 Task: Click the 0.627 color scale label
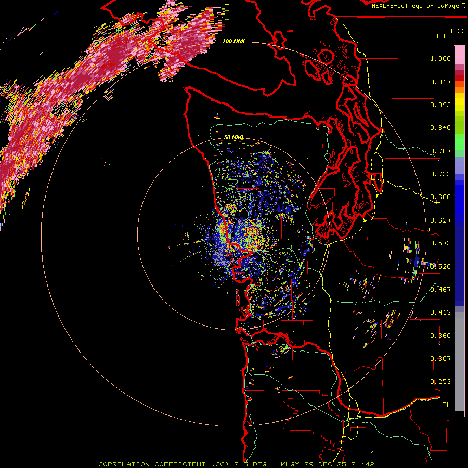click(x=440, y=220)
